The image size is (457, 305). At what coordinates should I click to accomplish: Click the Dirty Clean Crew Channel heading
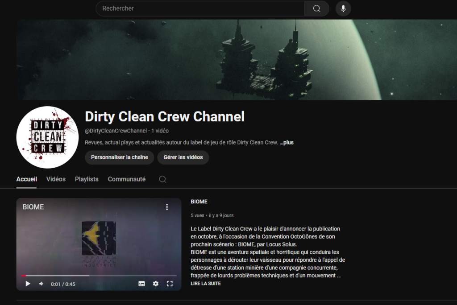(x=165, y=116)
